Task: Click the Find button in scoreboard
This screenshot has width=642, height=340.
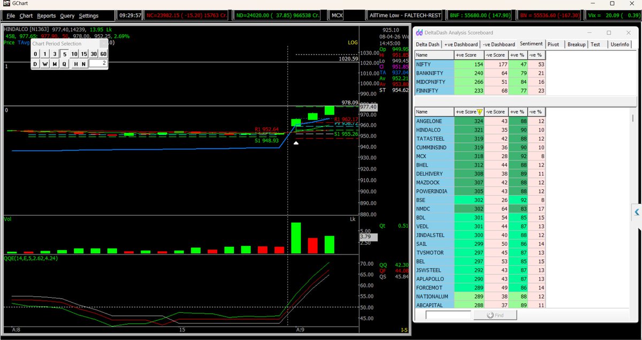Action: pos(496,315)
